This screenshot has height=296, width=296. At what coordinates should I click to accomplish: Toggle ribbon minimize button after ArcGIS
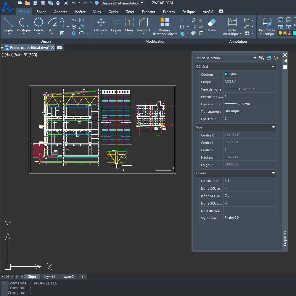[x=221, y=11]
